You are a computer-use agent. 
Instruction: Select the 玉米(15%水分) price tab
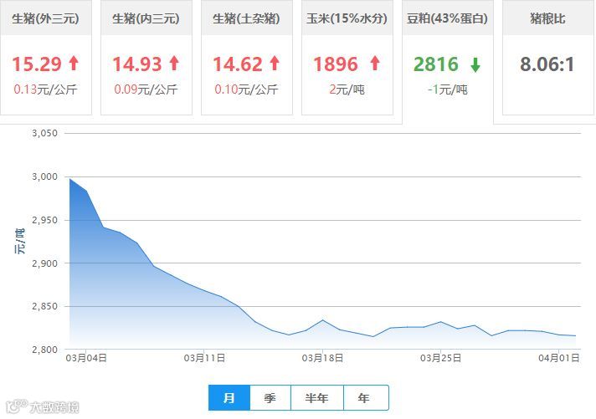(347, 57)
